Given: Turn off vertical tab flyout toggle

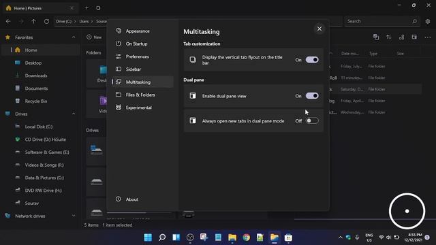Looking at the screenshot, I should (x=312, y=60).
